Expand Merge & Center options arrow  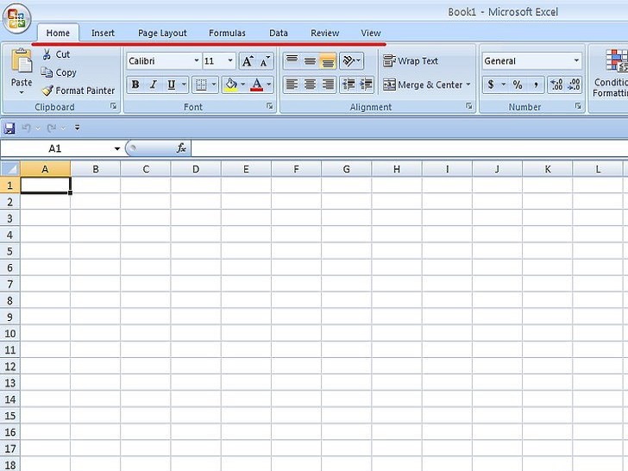click(x=468, y=85)
